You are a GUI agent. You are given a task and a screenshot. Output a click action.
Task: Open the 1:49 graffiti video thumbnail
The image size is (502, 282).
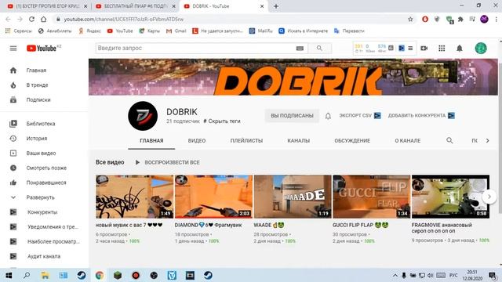[134, 197]
